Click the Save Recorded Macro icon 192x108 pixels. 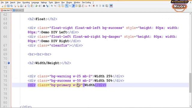click(x=107, y=6)
